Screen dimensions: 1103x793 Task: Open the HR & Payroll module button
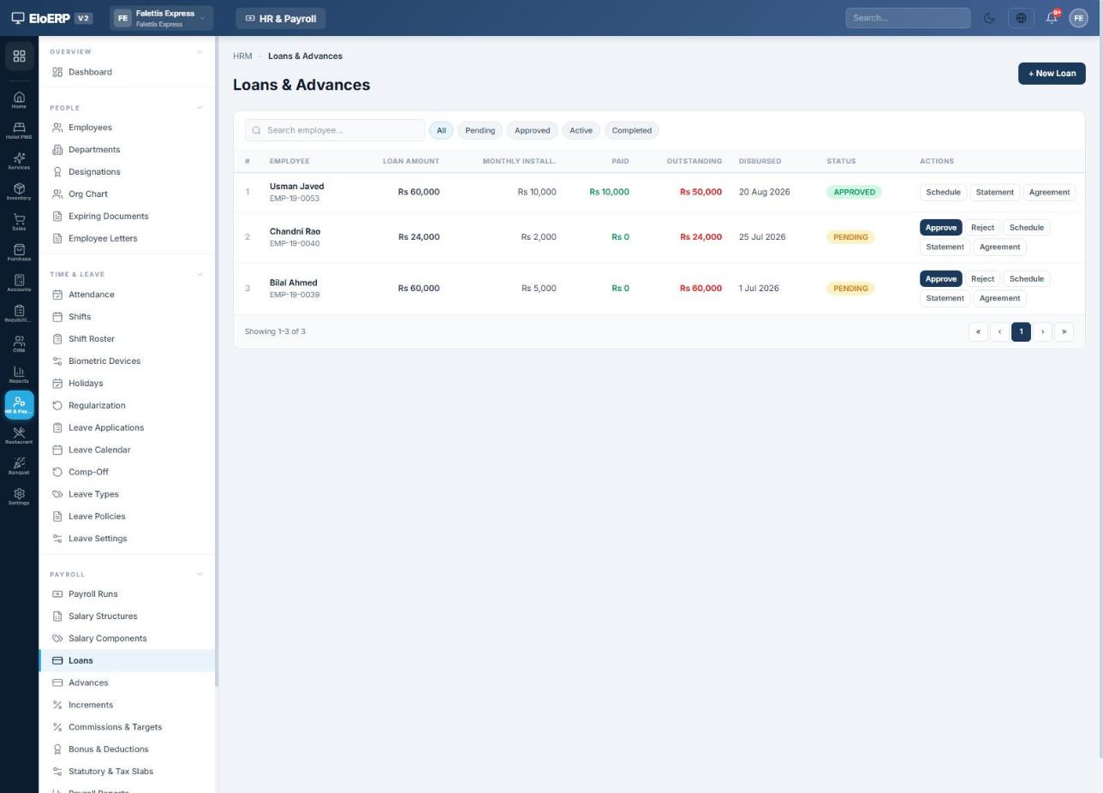281,18
